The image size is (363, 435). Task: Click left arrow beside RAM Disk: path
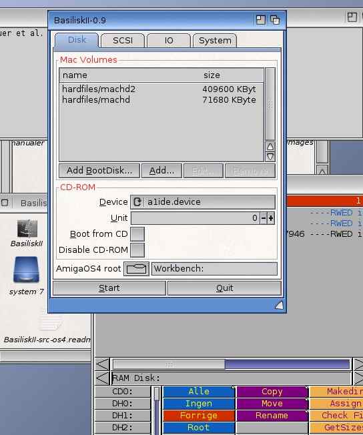(102, 378)
